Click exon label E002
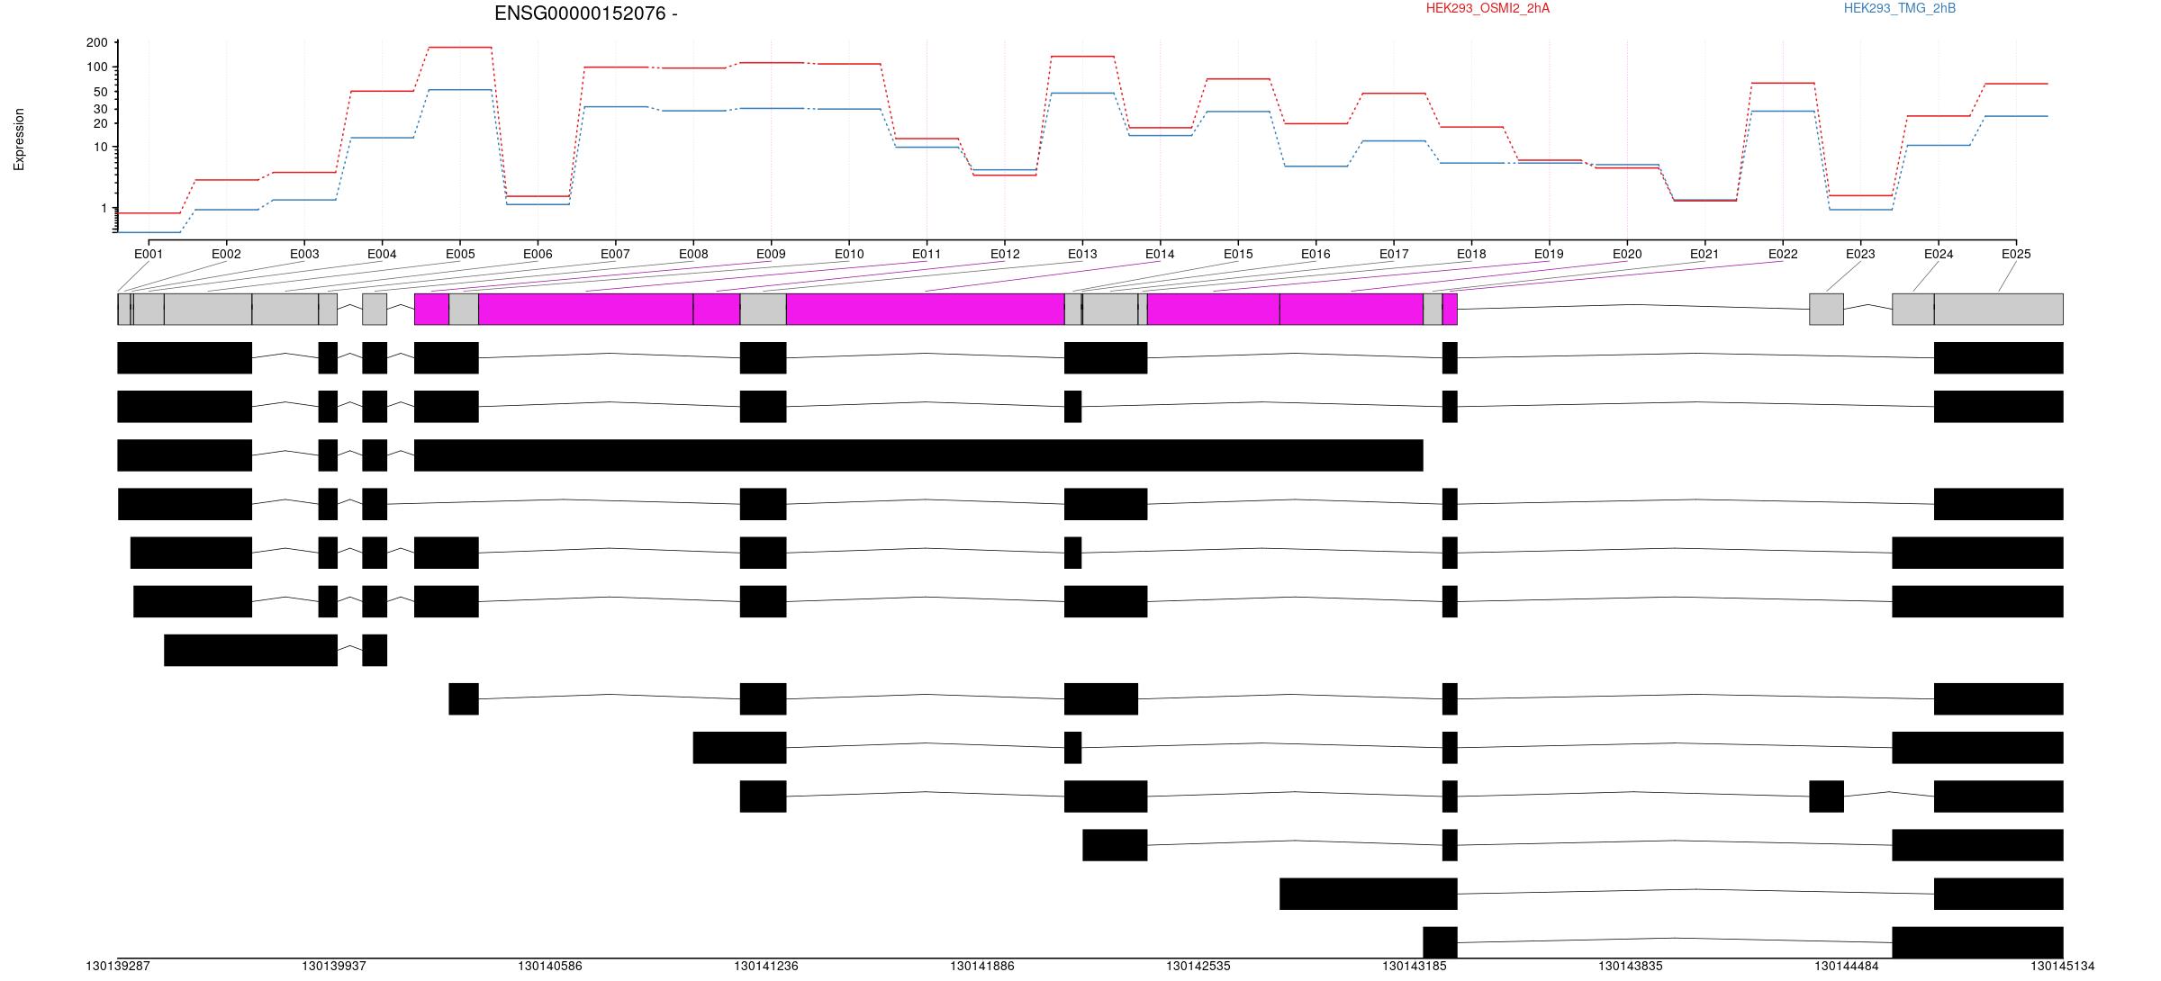The image size is (2161, 981). [226, 254]
